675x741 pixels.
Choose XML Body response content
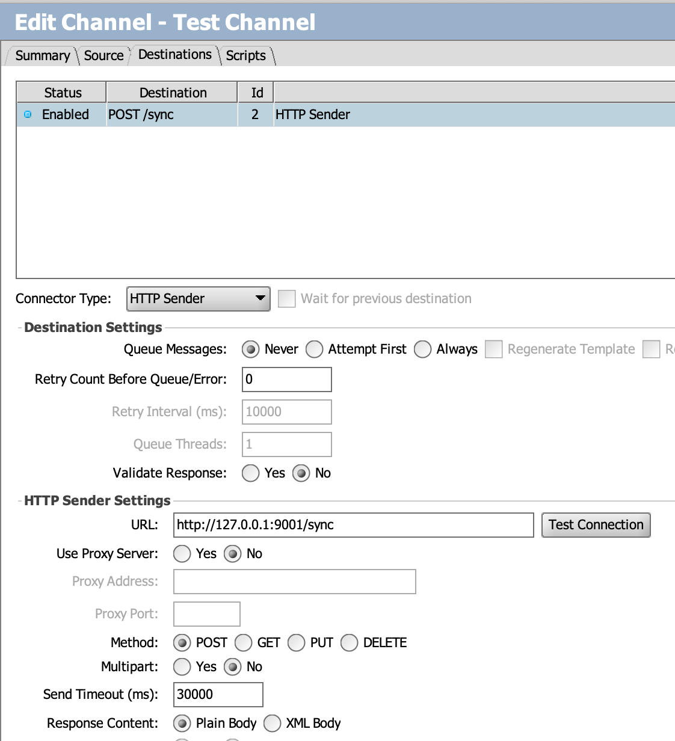[272, 724]
